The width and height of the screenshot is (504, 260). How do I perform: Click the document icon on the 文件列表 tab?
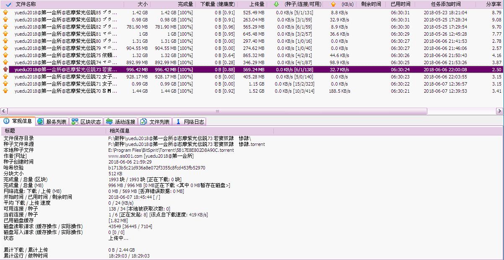(143, 122)
